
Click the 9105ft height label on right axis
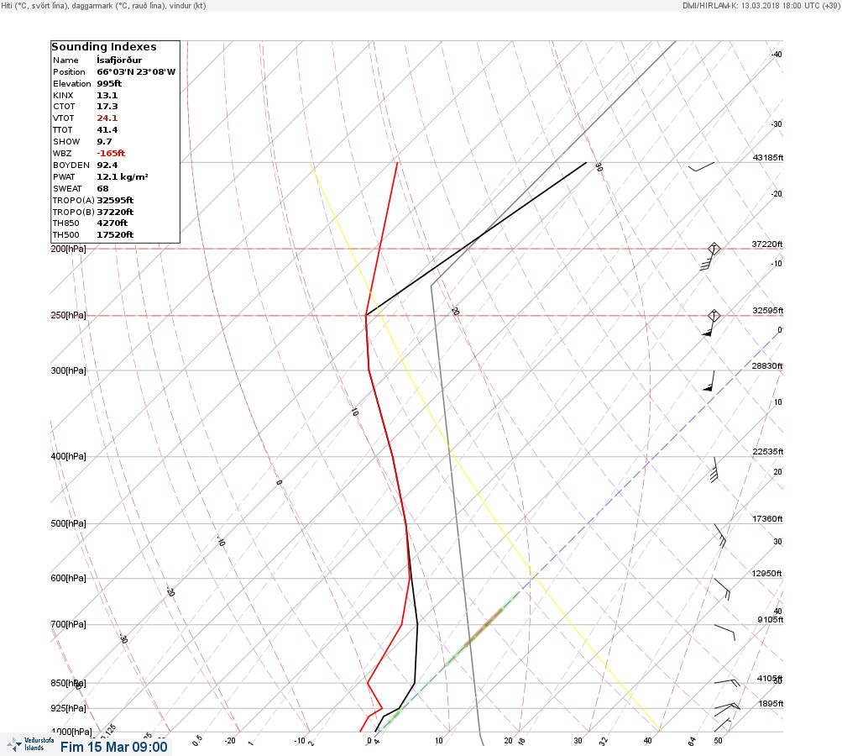pos(770,620)
